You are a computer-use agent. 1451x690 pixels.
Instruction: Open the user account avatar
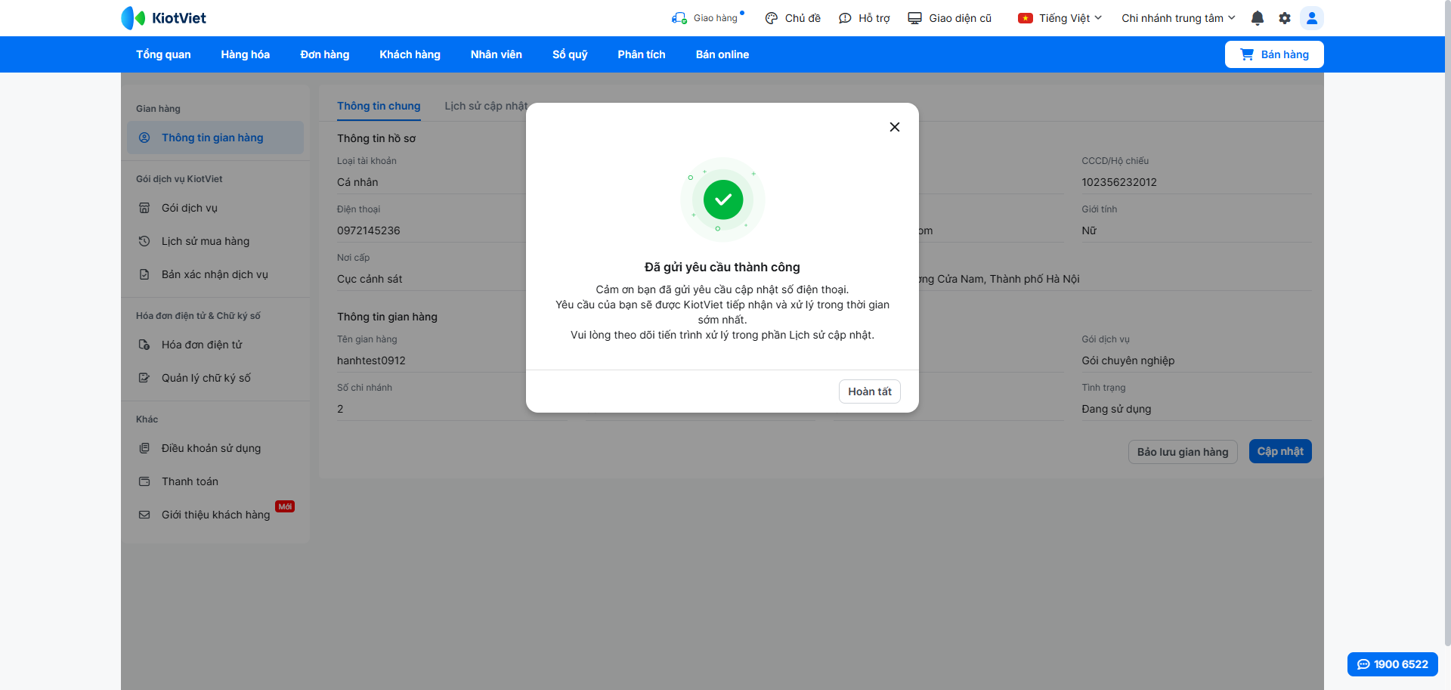coord(1312,18)
